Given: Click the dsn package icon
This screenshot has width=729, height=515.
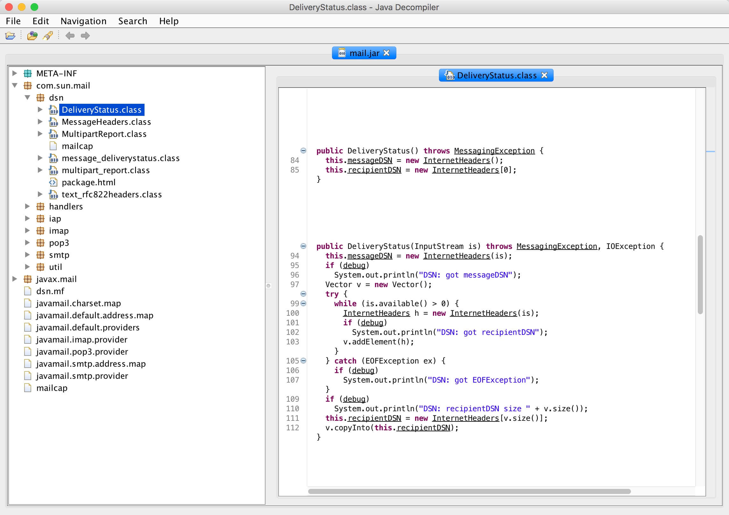Looking at the screenshot, I should 40,98.
